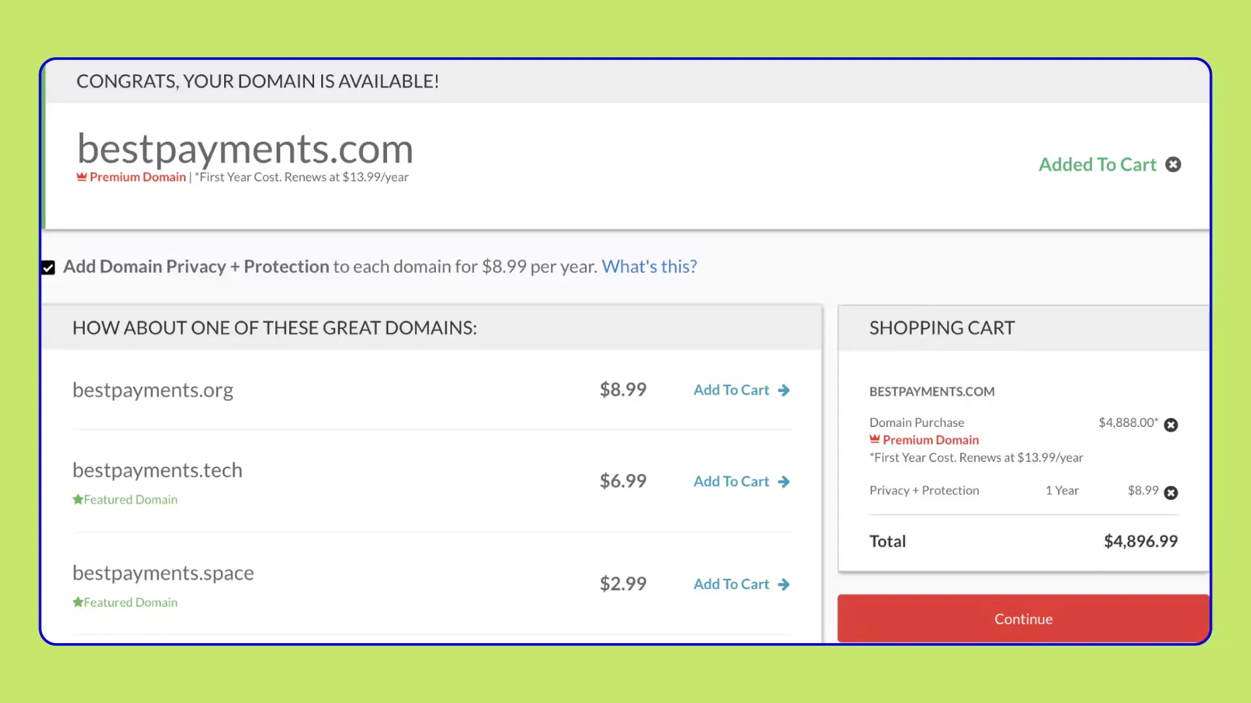The width and height of the screenshot is (1251, 703).
Task: Click the star icon on bestpayments.space Featured Domain
Action: (x=78, y=601)
